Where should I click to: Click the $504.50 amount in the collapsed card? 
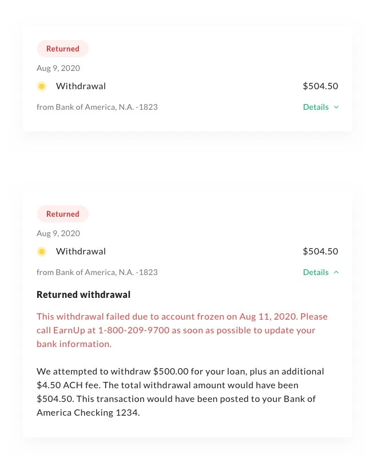[320, 86]
